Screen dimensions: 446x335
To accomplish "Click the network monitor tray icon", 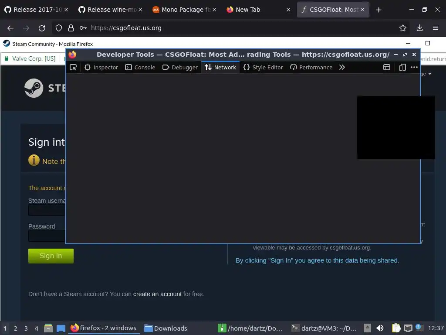I will click(408, 328).
